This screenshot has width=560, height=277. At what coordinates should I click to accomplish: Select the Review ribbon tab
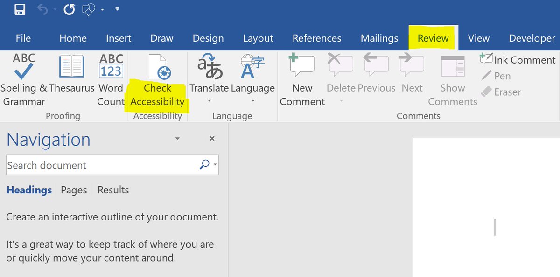coord(433,38)
